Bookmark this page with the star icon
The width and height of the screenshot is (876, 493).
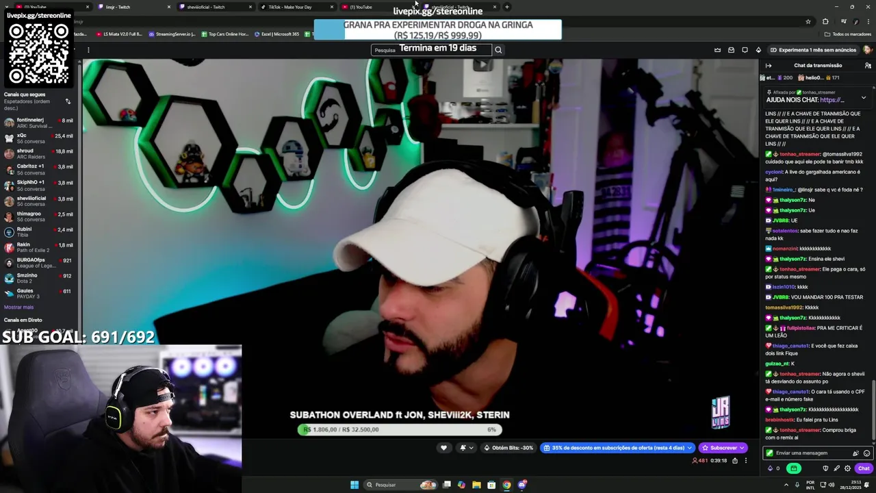click(x=808, y=21)
